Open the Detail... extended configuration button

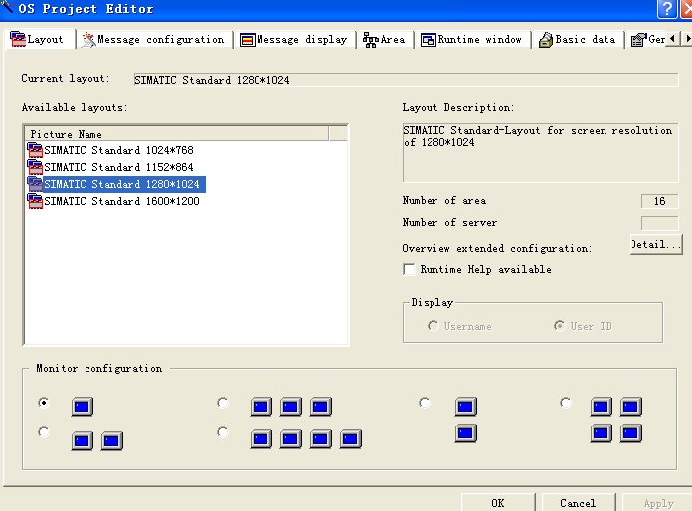(656, 244)
